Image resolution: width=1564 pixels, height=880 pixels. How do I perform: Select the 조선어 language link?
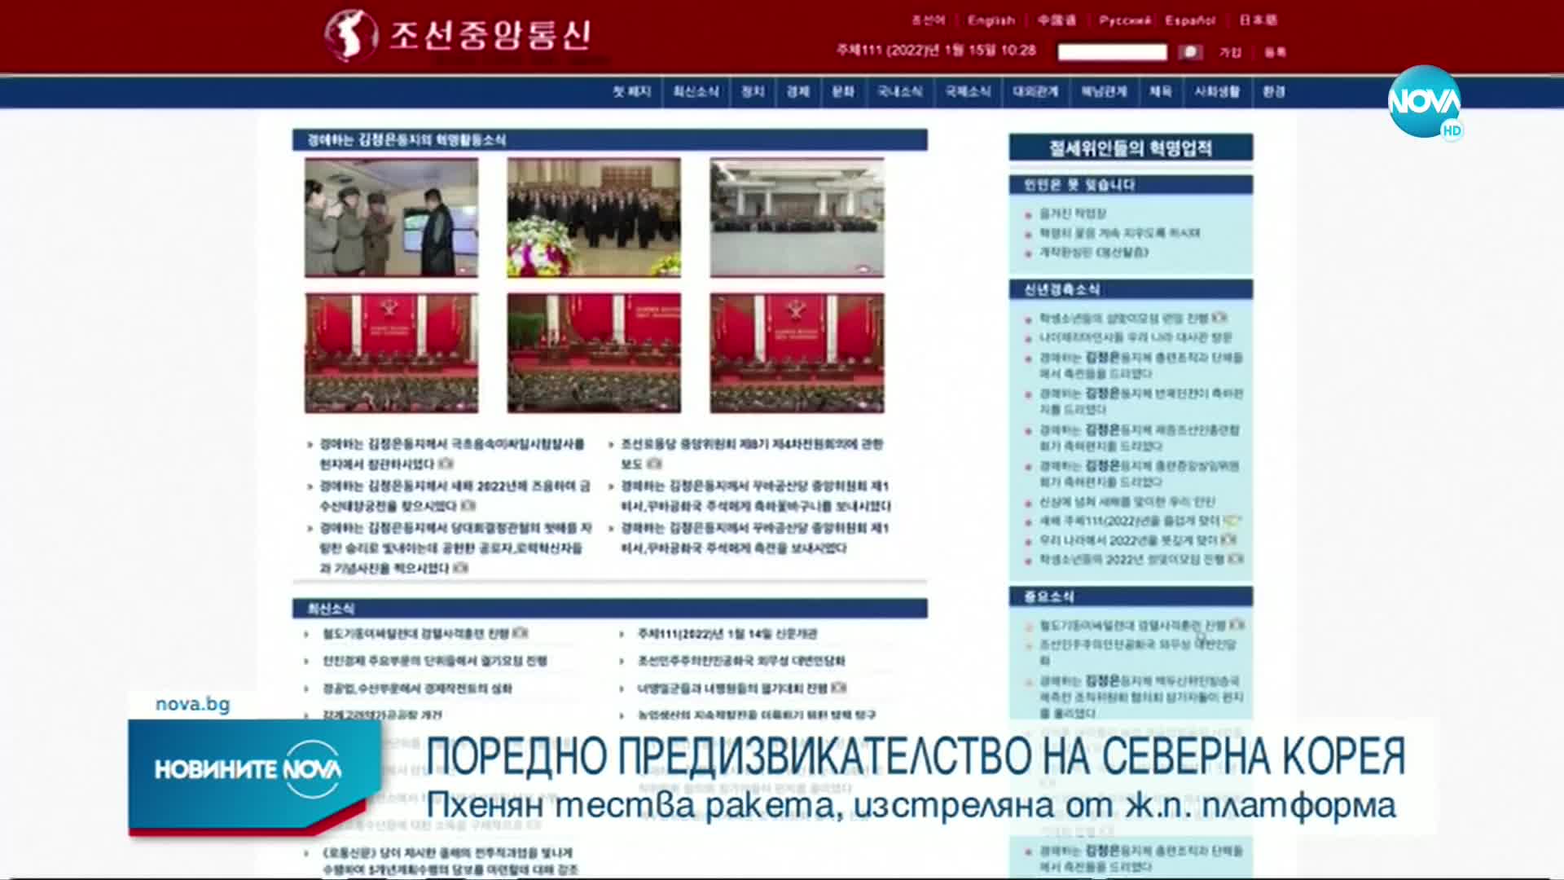tap(929, 20)
